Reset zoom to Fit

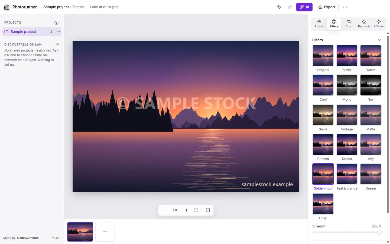(175, 210)
